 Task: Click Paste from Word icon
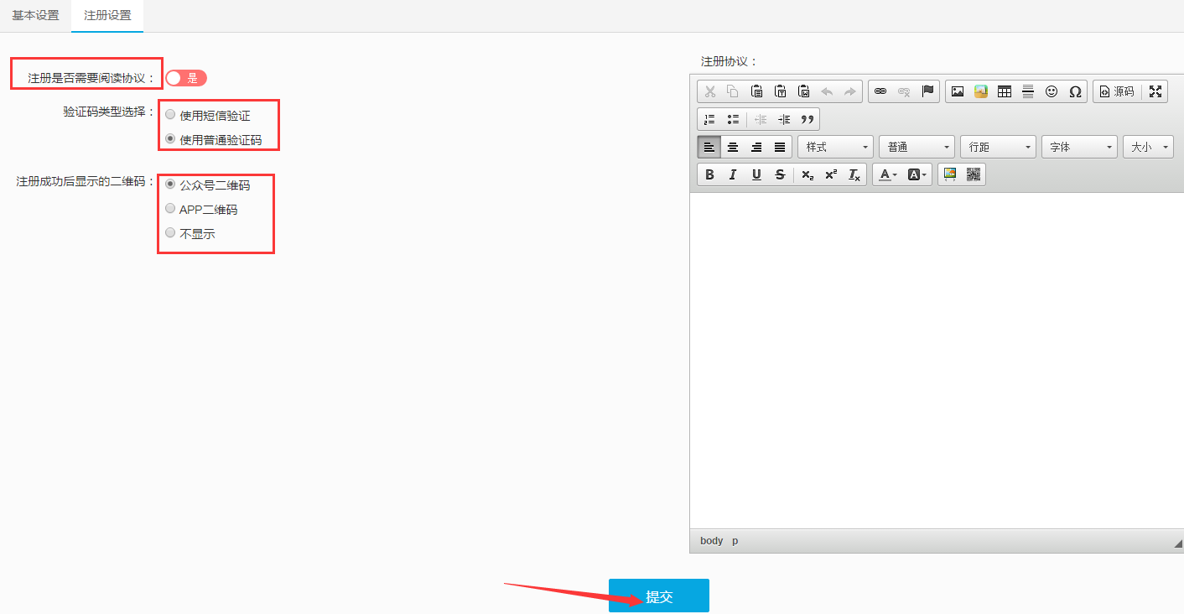pos(803,91)
